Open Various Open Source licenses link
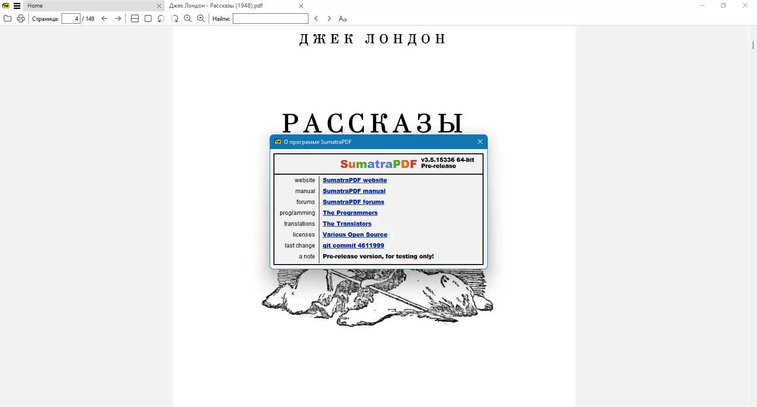This screenshot has width=757, height=407. pyautogui.click(x=355, y=235)
